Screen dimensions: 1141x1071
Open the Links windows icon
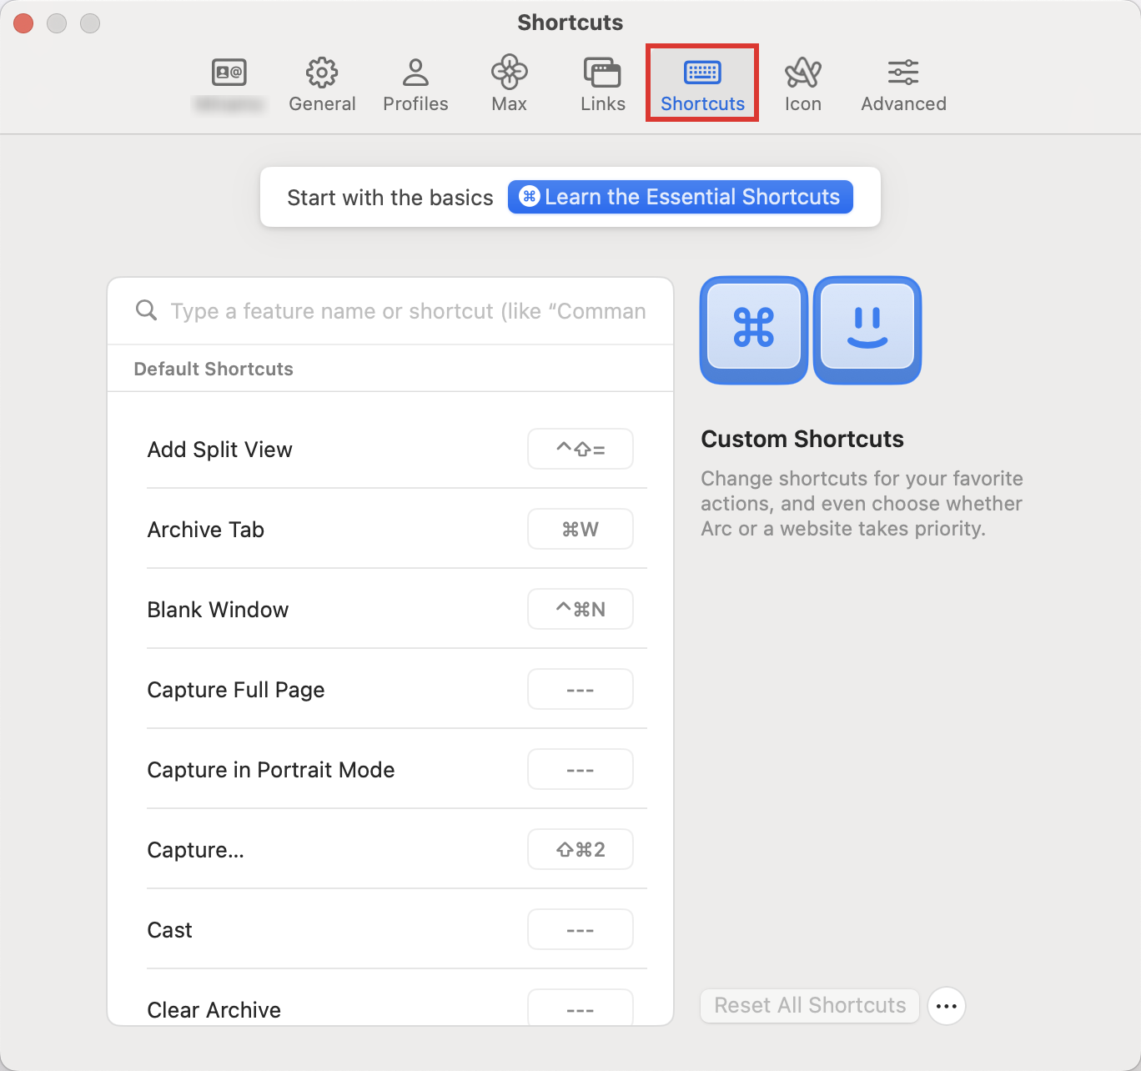click(602, 73)
